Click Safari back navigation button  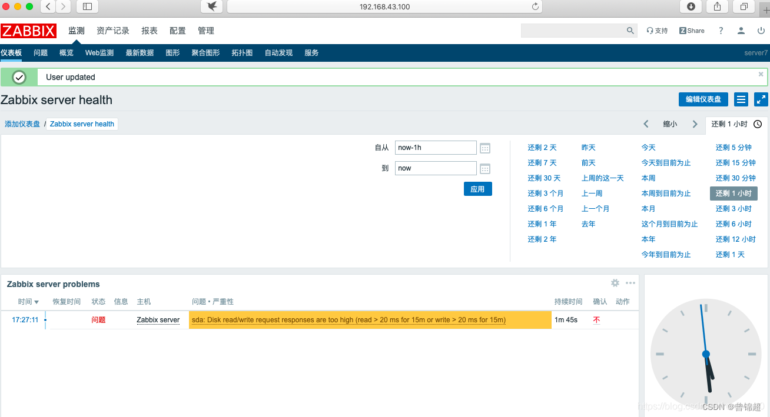(48, 6)
